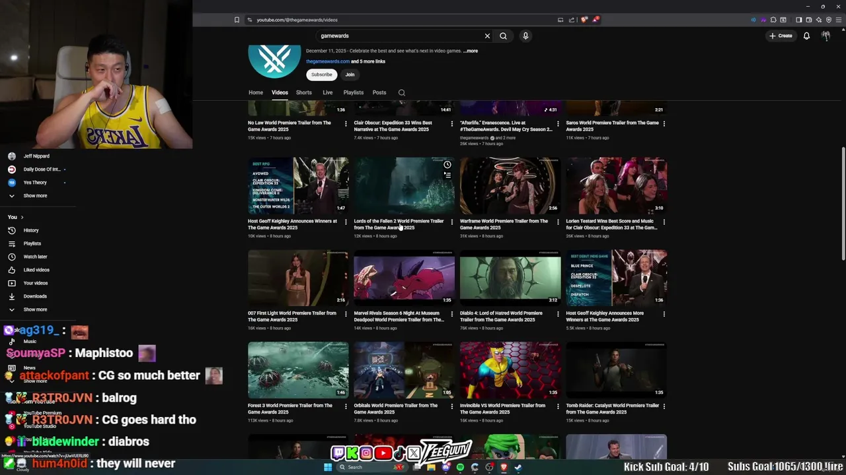Start voice search with microphone icon
Screen dimensions: 846x475
click(x=525, y=36)
